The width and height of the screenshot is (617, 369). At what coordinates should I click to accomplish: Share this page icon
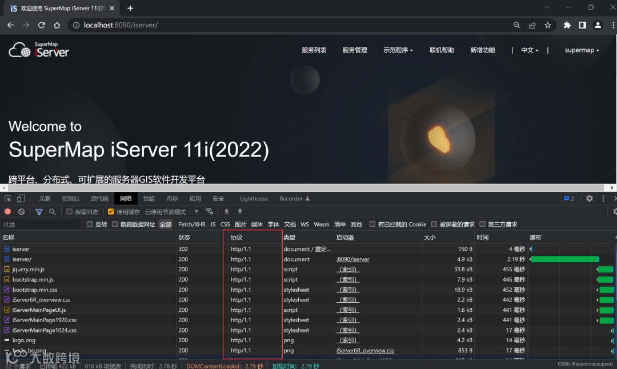click(x=532, y=25)
